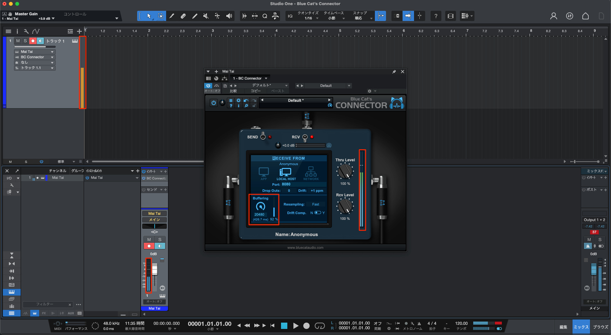The image size is (611, 335).
Task: Open the Home start page icon
Action: tap(586, 16)
